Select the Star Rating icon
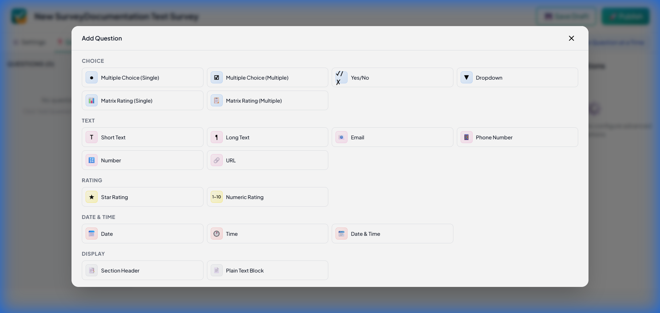Image resolution: width=660 pixels, height=313 pixels. tap(91, 197)
